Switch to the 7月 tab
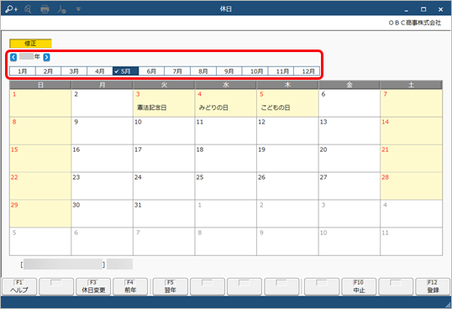Viewport: 452px width, 309px height. point(177,71)
